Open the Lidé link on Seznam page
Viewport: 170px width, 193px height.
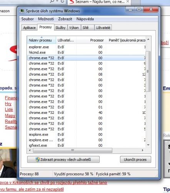coord(9,110)
